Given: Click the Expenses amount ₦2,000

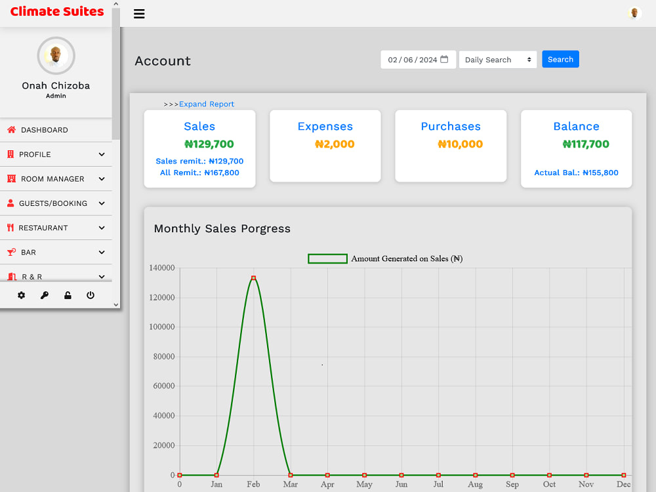Looking at the screenshot, I should pyautogui.click(x=335, y=144).
